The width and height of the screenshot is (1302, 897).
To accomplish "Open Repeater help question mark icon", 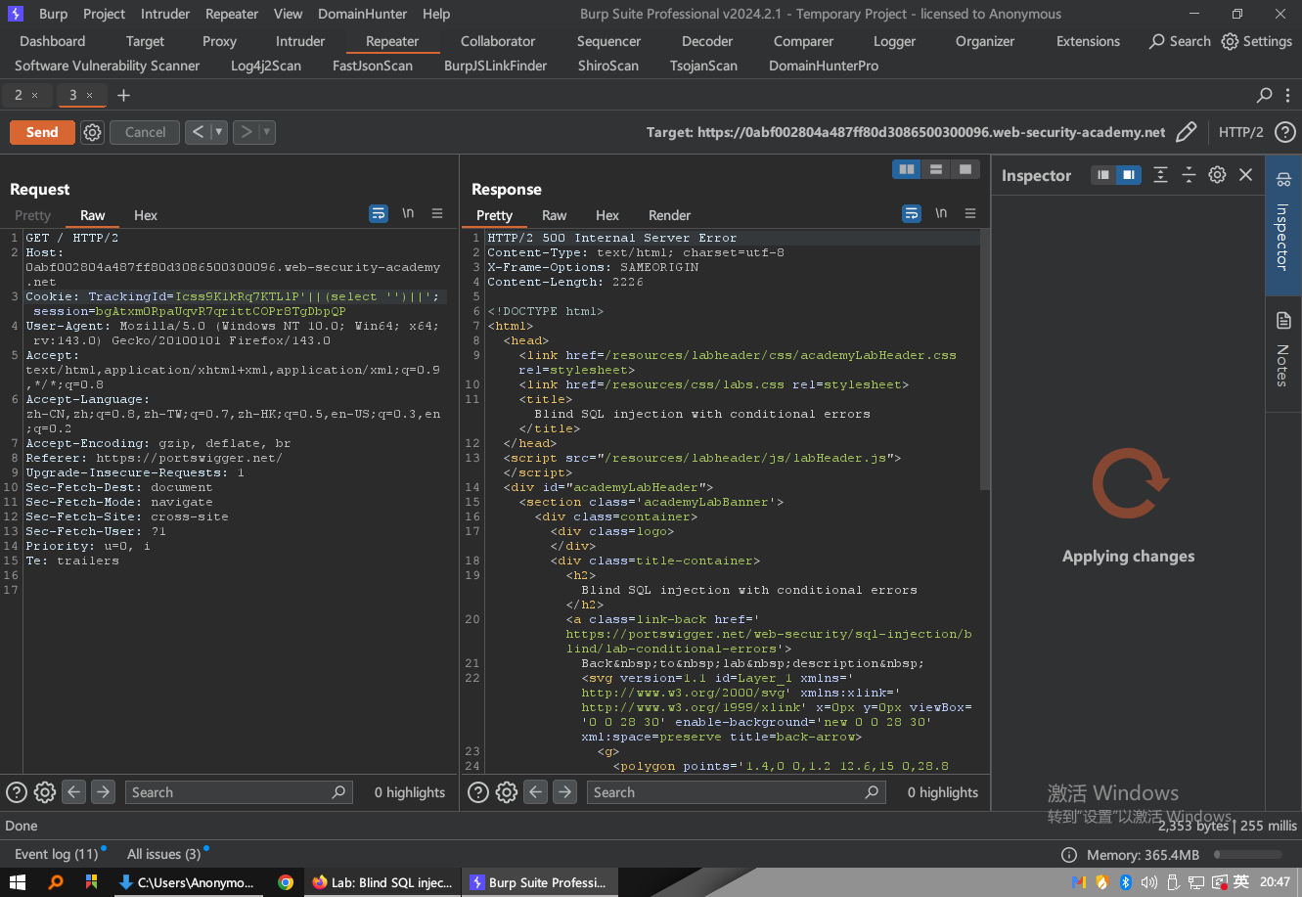I will (x=1285, y=132).
